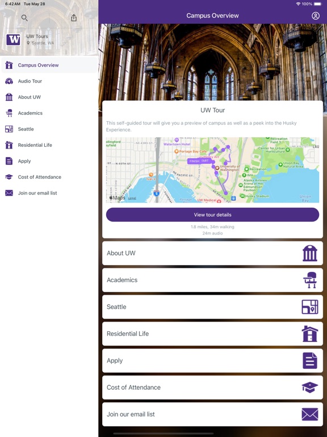Open the Apply card
This screenshot has height=437, width=327.
(x=212, y=361)
